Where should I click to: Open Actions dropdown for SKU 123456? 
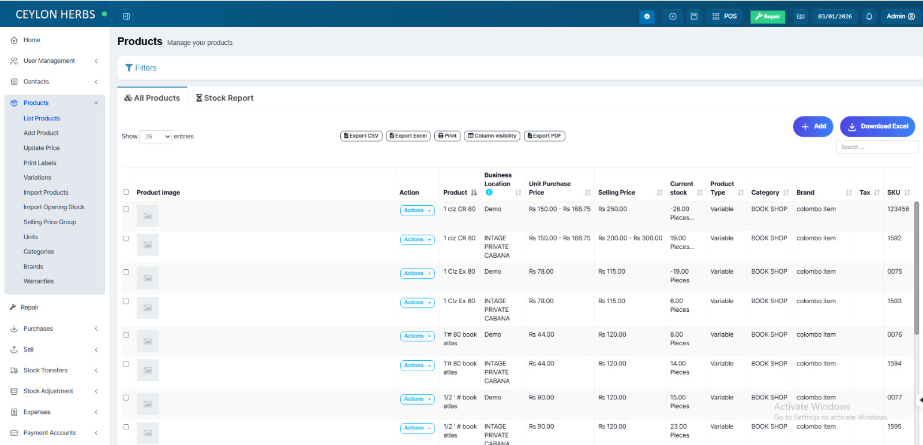tap(417, 211)
